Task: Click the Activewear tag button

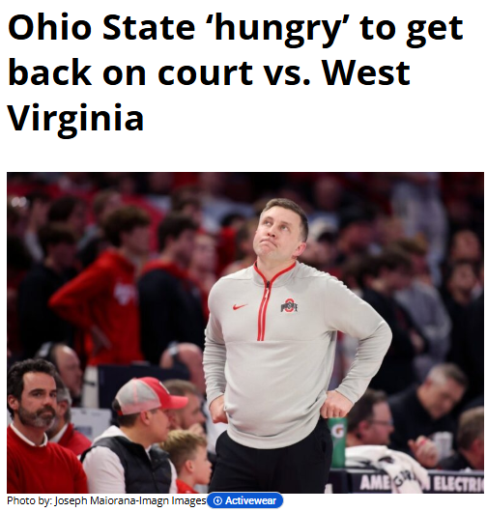Action: pyautogui.click(x=245, y=500)
